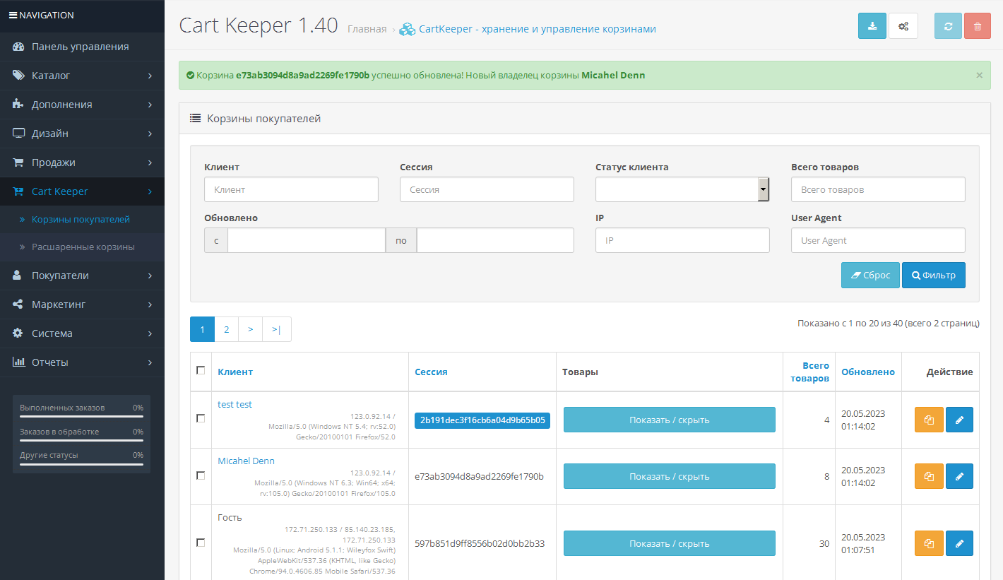The image size is (1003, 580).
Task: Expand the Каталог menu chevron
Action: [150, 76]
